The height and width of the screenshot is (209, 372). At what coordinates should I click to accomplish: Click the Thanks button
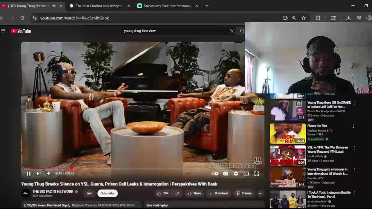[x=244, y=193]
